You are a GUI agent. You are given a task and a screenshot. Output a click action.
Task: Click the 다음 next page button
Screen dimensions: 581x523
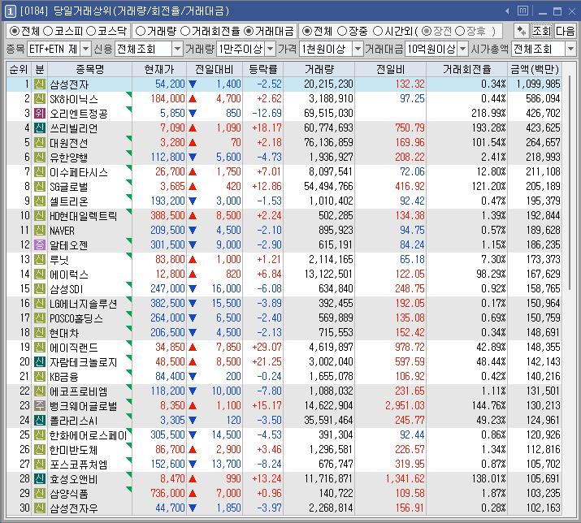click(x=565, y=31)
